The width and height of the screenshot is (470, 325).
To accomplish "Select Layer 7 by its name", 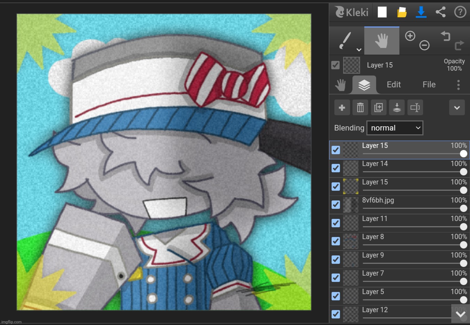I will [x=373, y=274].
